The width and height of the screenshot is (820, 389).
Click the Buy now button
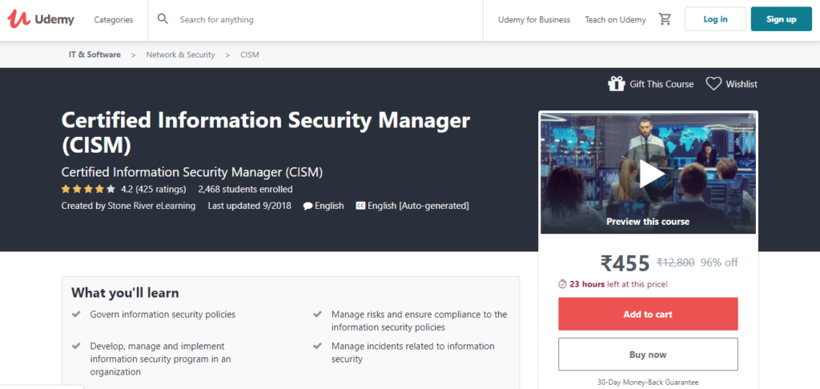click(x=648, y=355)
